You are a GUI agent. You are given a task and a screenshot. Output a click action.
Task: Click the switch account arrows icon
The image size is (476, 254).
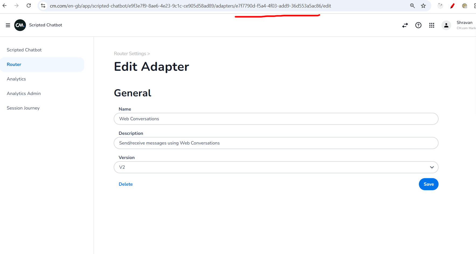click(x=405, y=25)
